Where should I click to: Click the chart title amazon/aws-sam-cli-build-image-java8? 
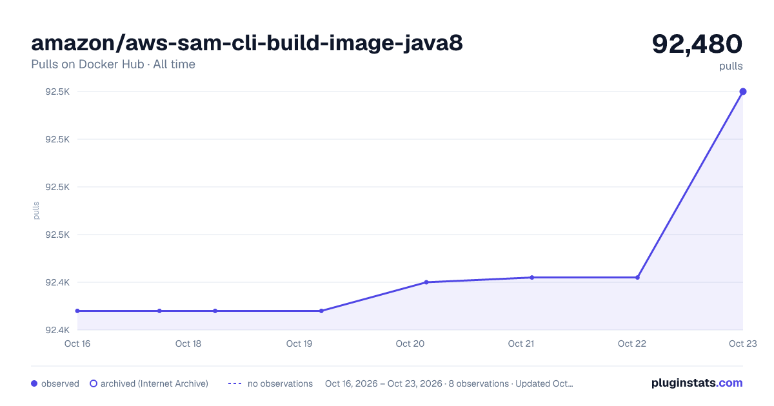(x=247, y=43)
